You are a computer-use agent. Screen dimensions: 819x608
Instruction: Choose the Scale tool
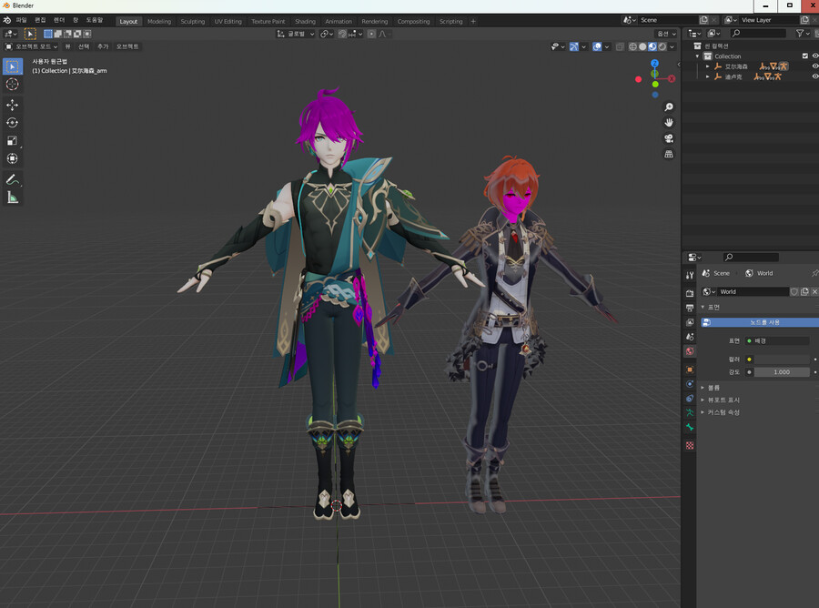click(13, 141)
